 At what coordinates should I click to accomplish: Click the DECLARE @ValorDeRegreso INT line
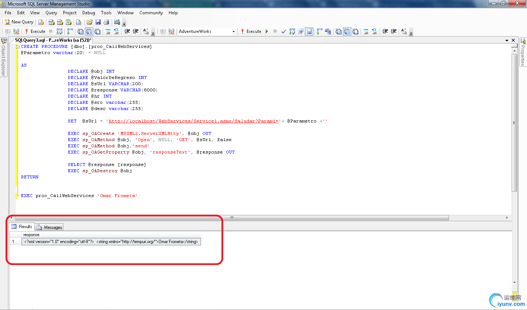[x=107, y=77]
